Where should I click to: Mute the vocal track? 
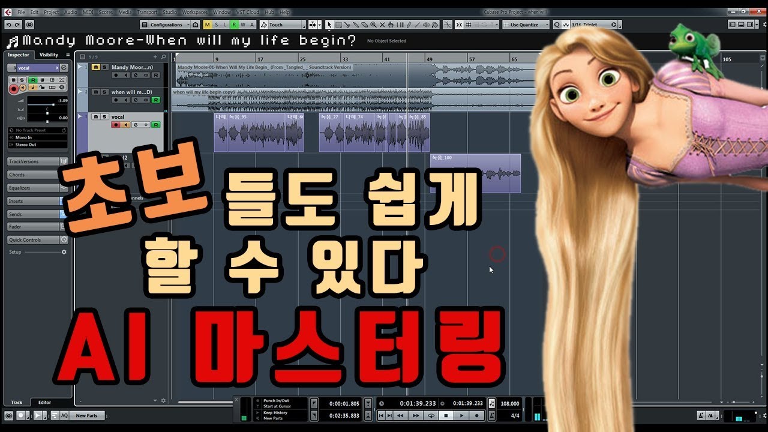(95, 116)
